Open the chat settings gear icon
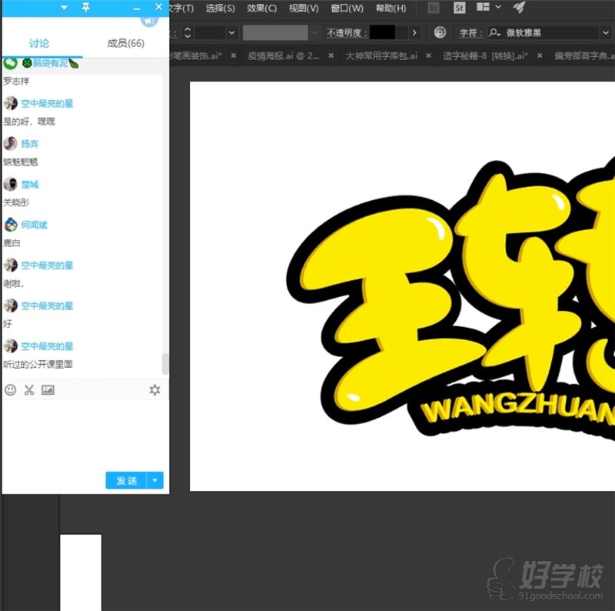 (x=155, y=390)
